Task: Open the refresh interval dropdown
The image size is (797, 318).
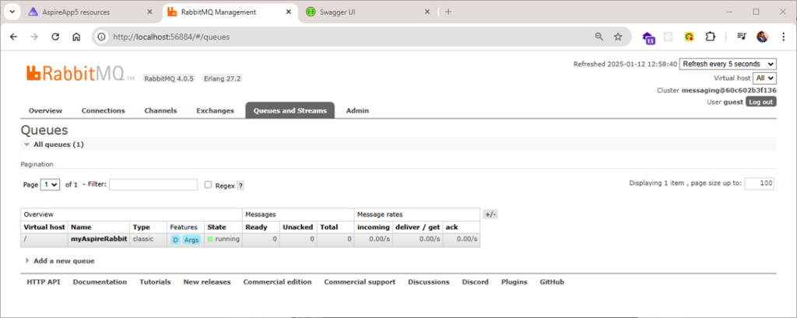Action: coord(727,64)
